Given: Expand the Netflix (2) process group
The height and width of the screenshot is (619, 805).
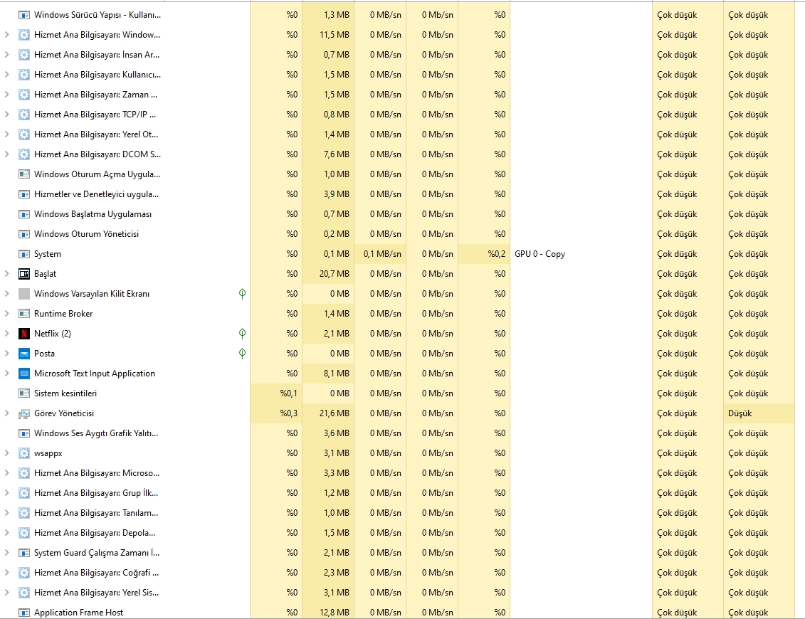Looking at the screenshot, I should tap(6, 334).
